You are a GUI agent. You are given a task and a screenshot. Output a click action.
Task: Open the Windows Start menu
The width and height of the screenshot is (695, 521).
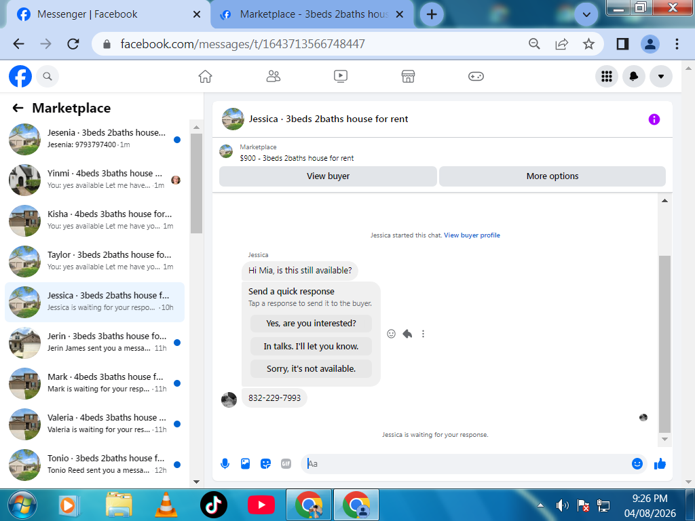[x=22, y=505]
